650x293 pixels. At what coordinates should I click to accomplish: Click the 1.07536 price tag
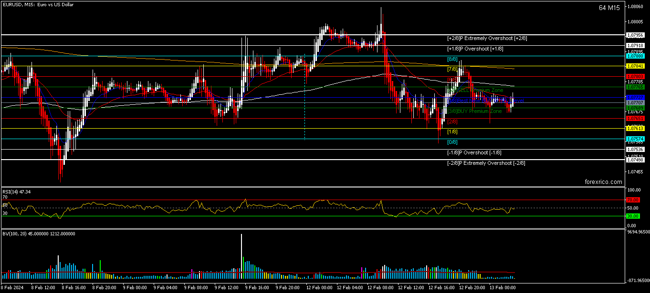click(636, 150)
